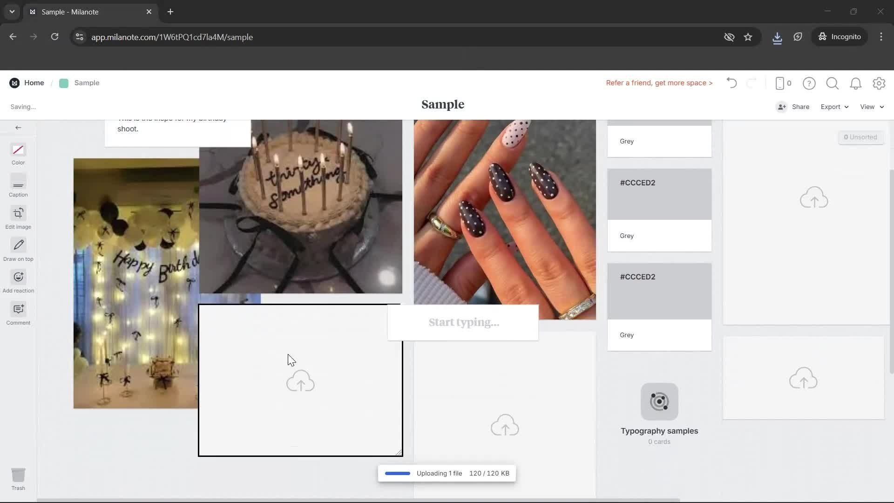Click the Start typing text field

tap(462, 322)
